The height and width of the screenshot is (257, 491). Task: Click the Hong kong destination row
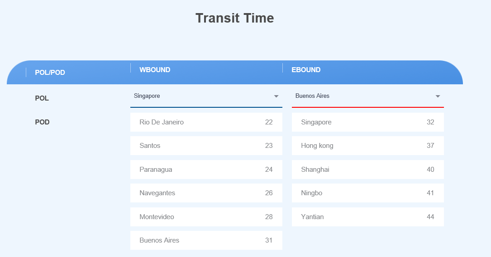(x=367, y=146)
